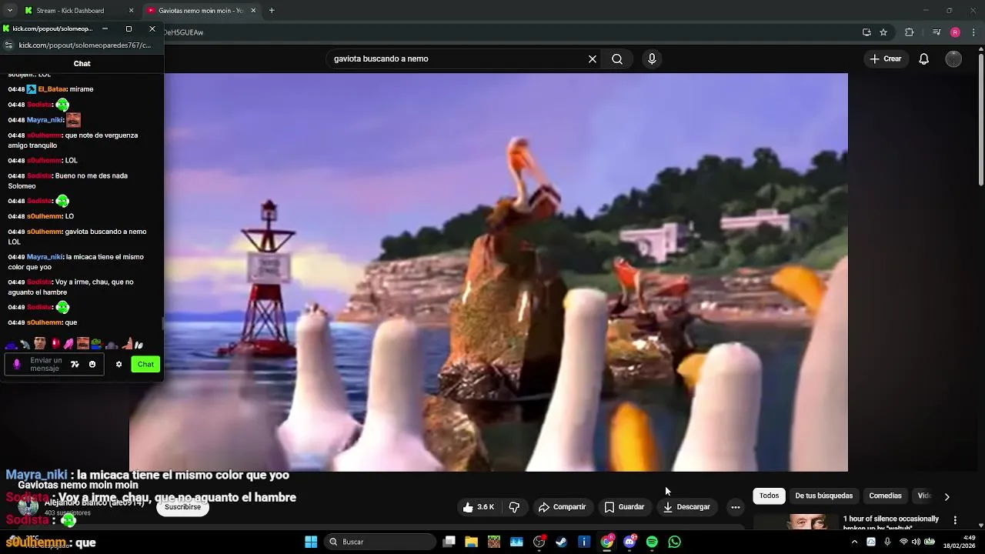Open the Chrome tab search dropdown arrow
985x554 pixels.
(9, 11)
